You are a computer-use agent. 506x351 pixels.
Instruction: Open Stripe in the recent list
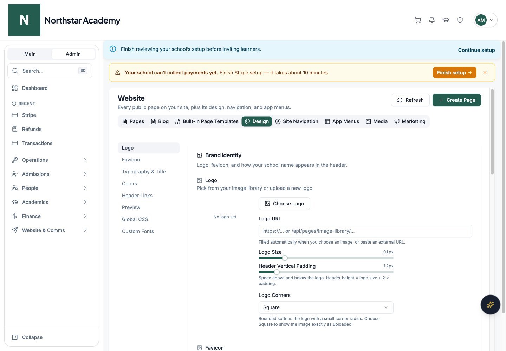(x=50, y=115)
